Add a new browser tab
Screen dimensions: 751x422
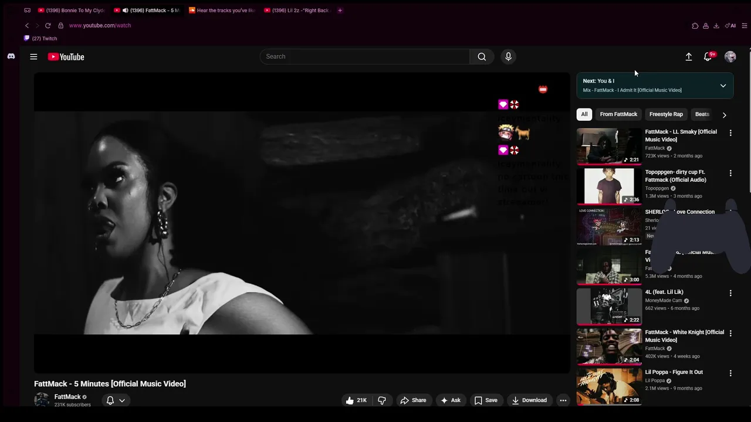[x=340, y=11]
